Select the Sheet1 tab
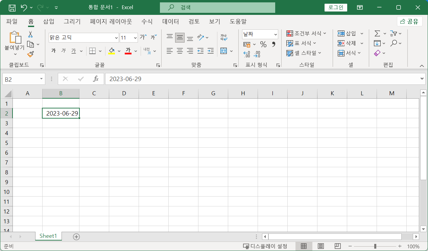The height and width of the screenshot is (251, 428). [48, 236]
